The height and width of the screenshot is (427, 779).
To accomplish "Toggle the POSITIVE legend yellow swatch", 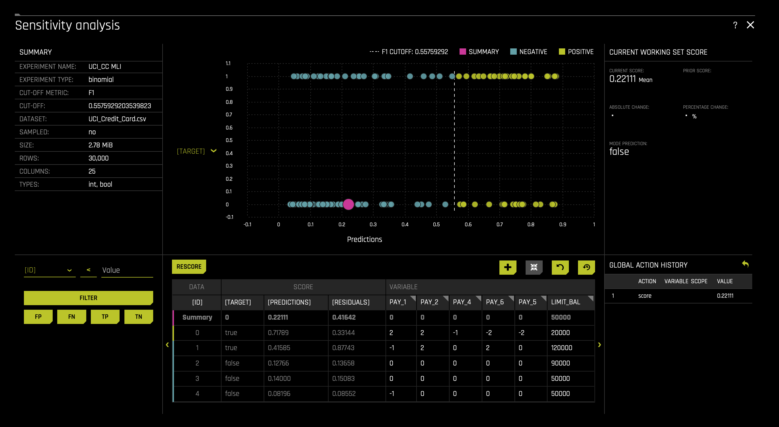I will (x=562, y=52).
